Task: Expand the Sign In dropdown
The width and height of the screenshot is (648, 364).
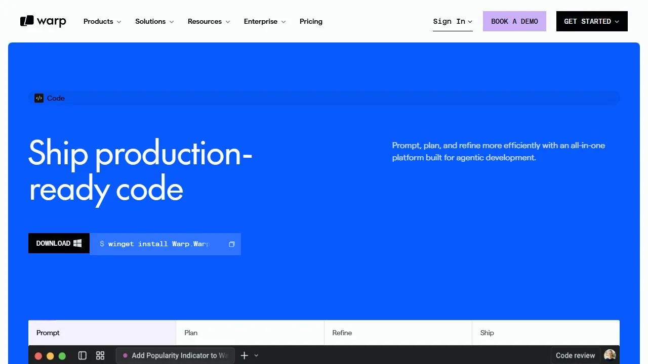Action: coord(453,21)
